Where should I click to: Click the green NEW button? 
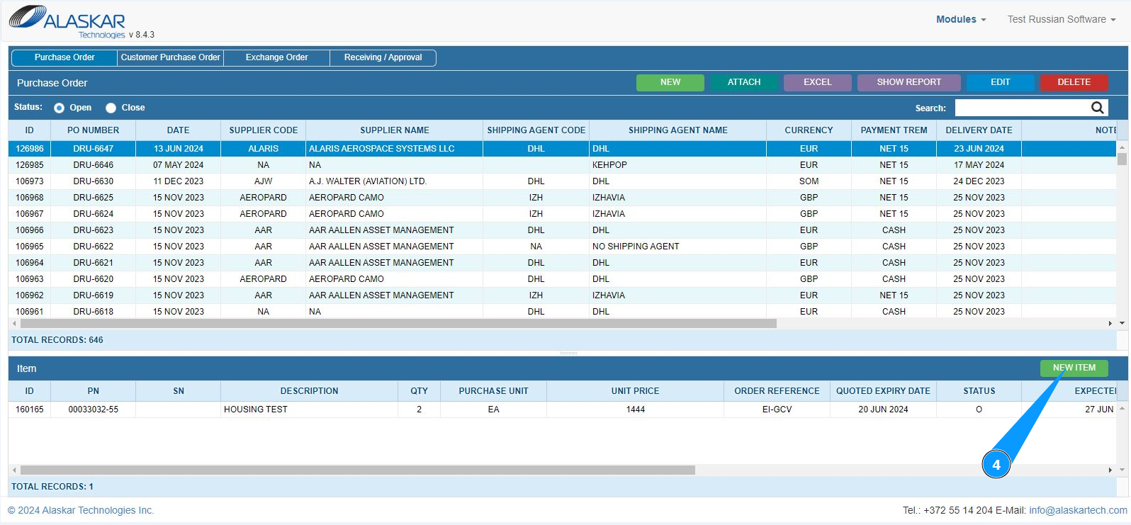click(x=670, y=82)
